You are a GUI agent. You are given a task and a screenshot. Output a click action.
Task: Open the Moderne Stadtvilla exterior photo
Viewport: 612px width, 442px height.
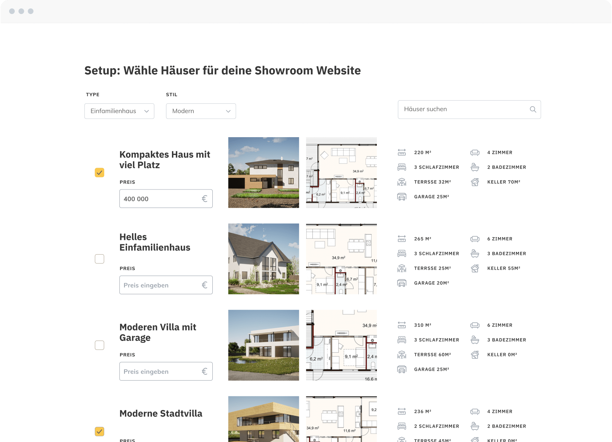[x=264, y=419]
